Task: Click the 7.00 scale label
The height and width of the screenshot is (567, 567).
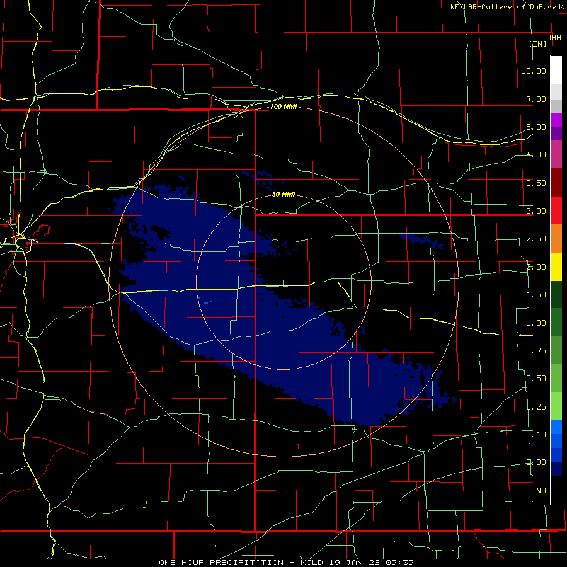Action: [x=536, y=99]
